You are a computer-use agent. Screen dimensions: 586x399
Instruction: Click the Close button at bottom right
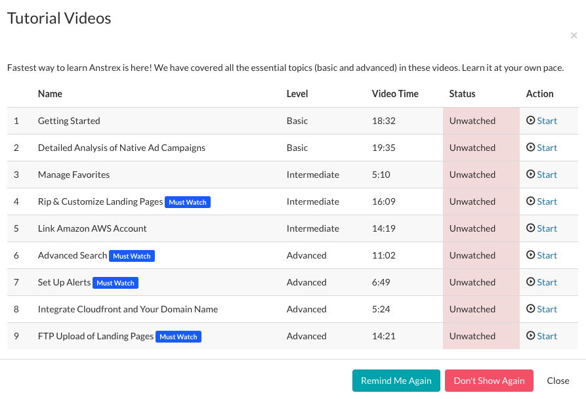558,381
